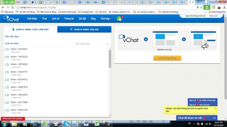
Task: Open chat bubble icon for Khách - 63254512
Action: click(7, 80)
